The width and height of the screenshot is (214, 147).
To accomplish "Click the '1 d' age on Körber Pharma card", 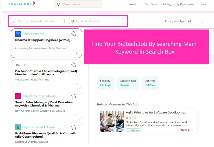I will (76, 53).
